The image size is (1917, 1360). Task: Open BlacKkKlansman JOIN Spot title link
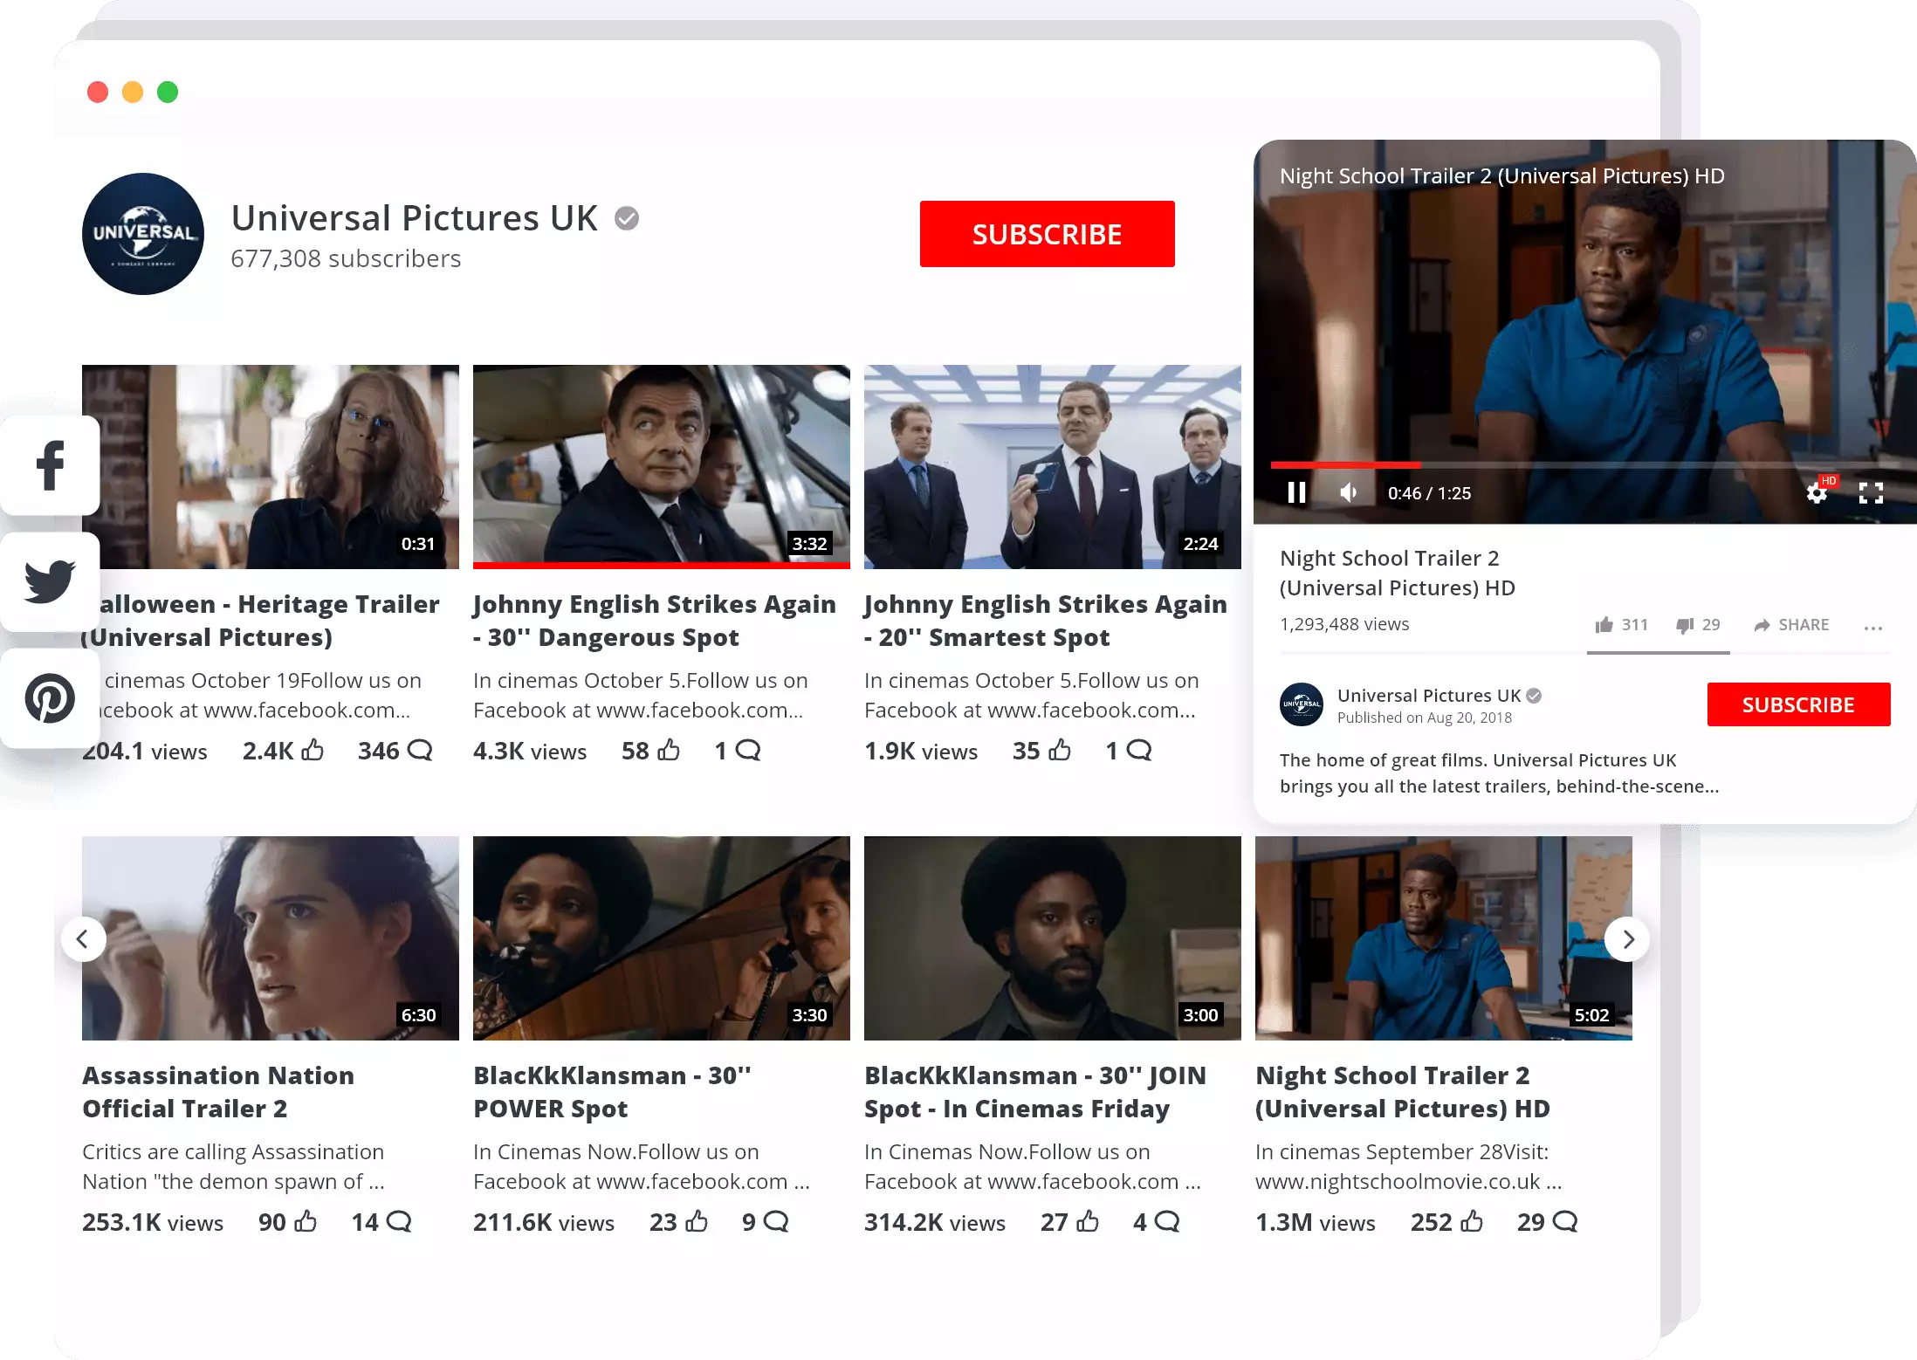point(1035,1092)
